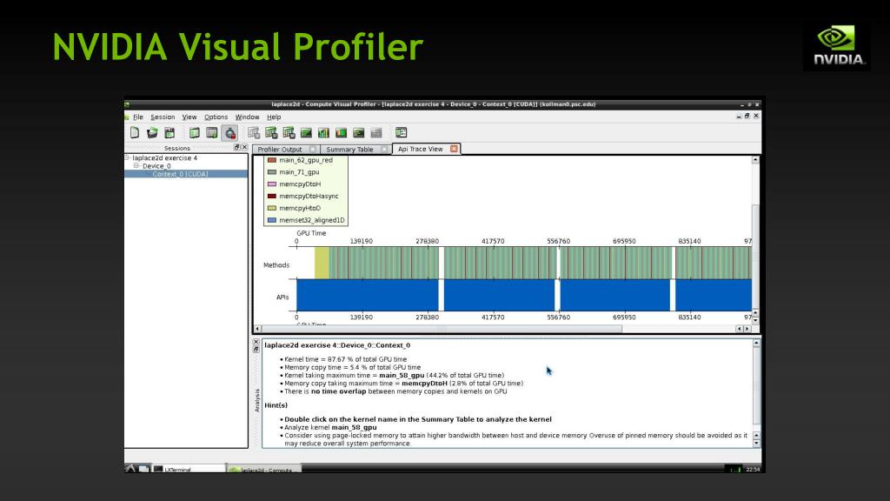Click the grey table view toolbar icon
The height and width of the screenshot is (501, 890).
(x=254, y=132)
